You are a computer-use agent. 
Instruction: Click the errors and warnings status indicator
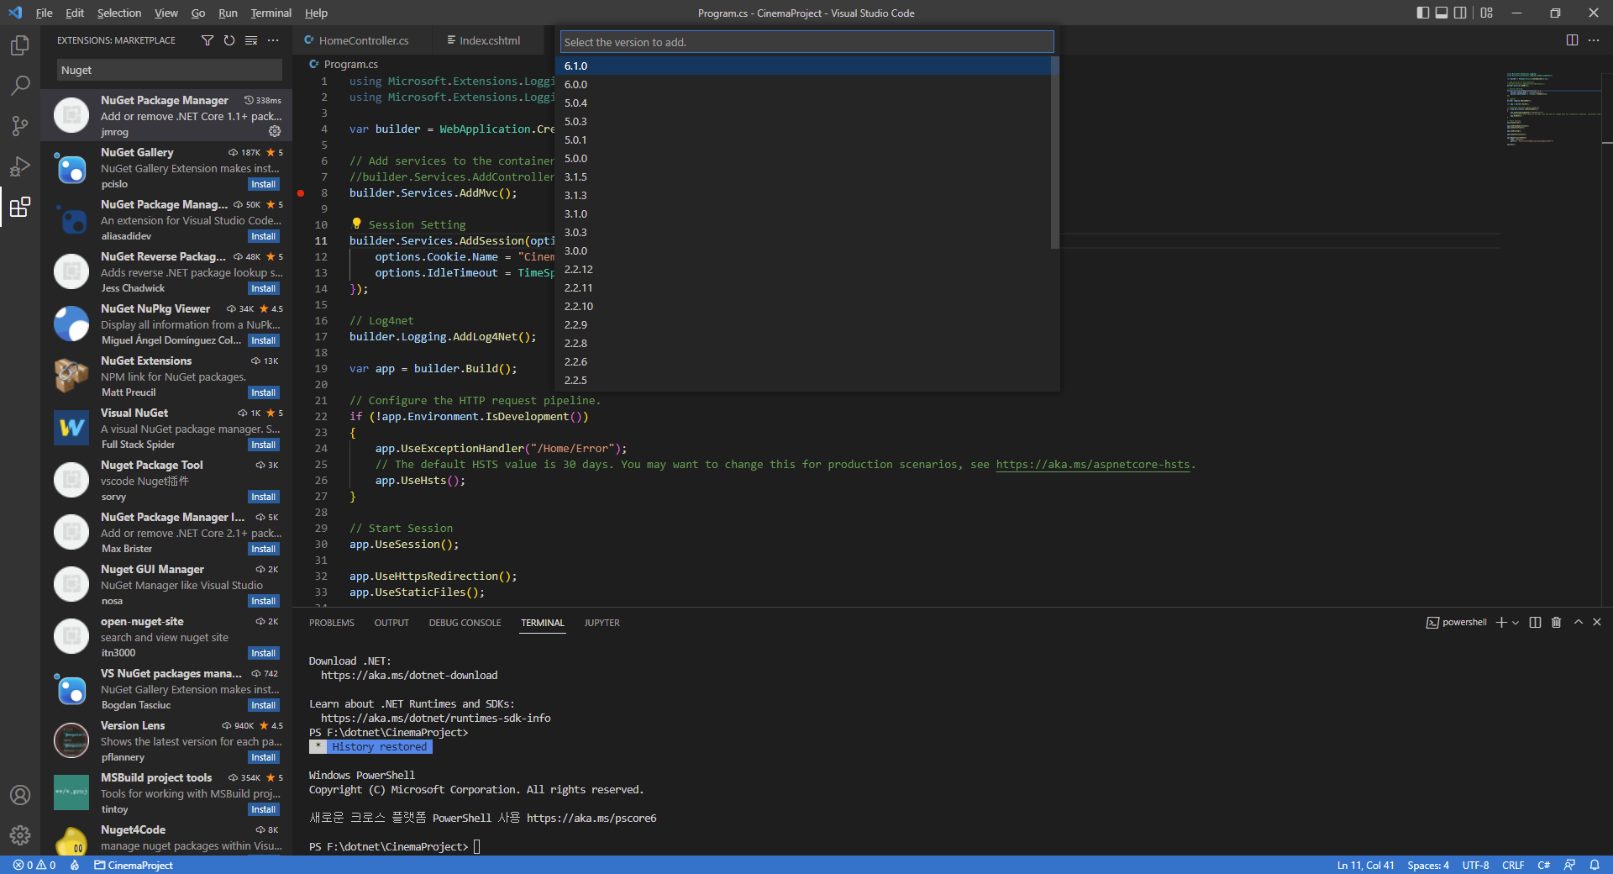[x=34, y=865]
